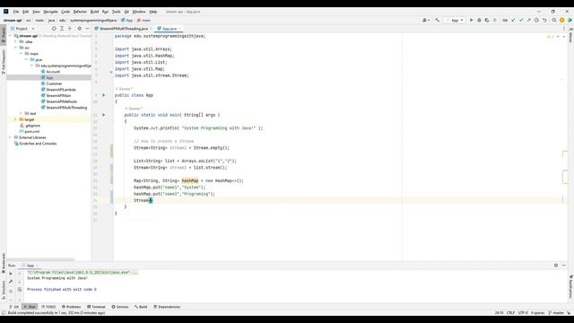Open the Dependencies tool window

point(167,307)
